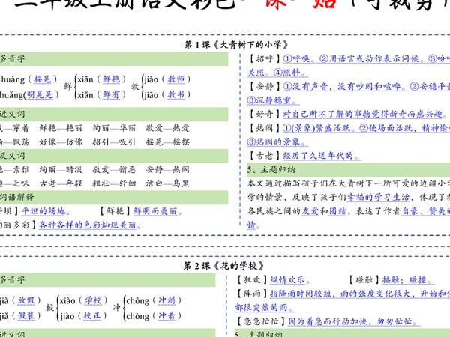Click the antonym pair 洁白—乌黑
Screen dimensions: 450x337
point(167,183)
